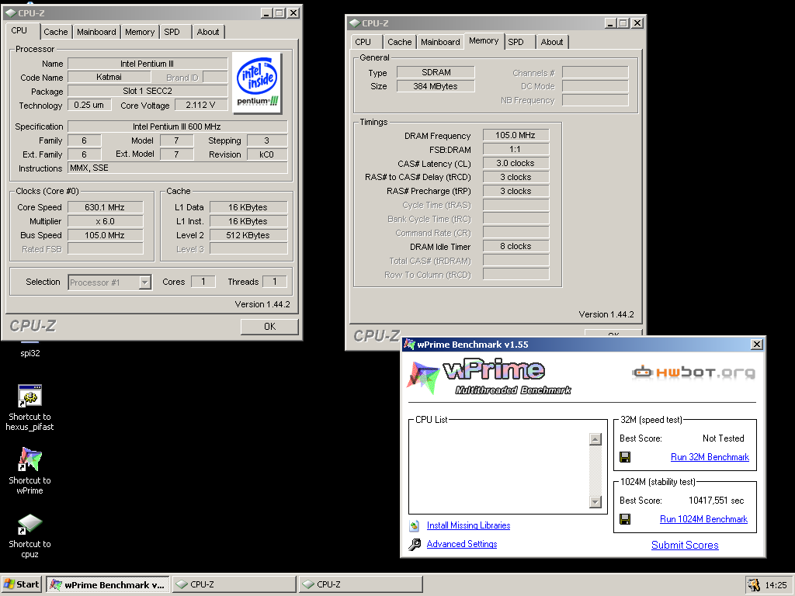795x596 pixels.
Task: Minimize the left CPU-Z window
Action: pos(267,13)
